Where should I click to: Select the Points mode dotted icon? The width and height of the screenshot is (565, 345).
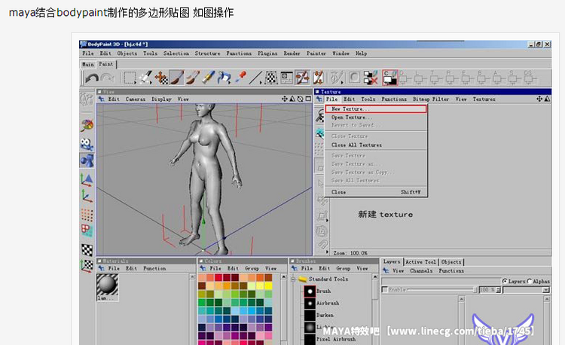click(x=87, y=215)
